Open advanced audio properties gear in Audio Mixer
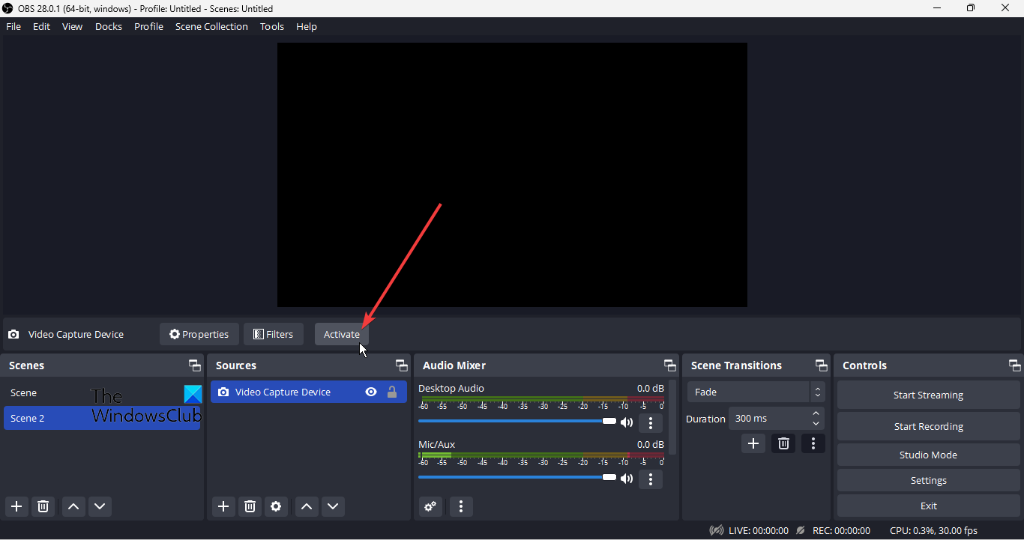The image size is (1024, 540). coord(430,506)
